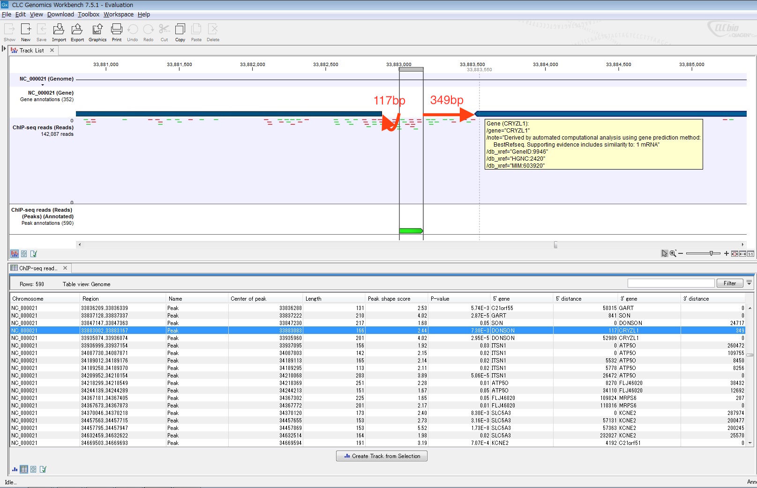Image resolution: width=757 pixels, height=488 pixels.
Task: Open the history view icon below the track list
Action: [x=23, y=254]
